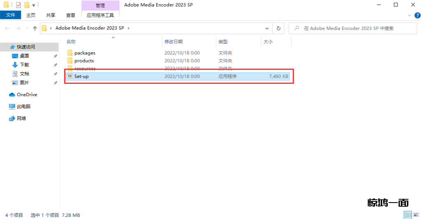
Task: Switch to the 查看 ribbon tab
Action: [71, 15]
